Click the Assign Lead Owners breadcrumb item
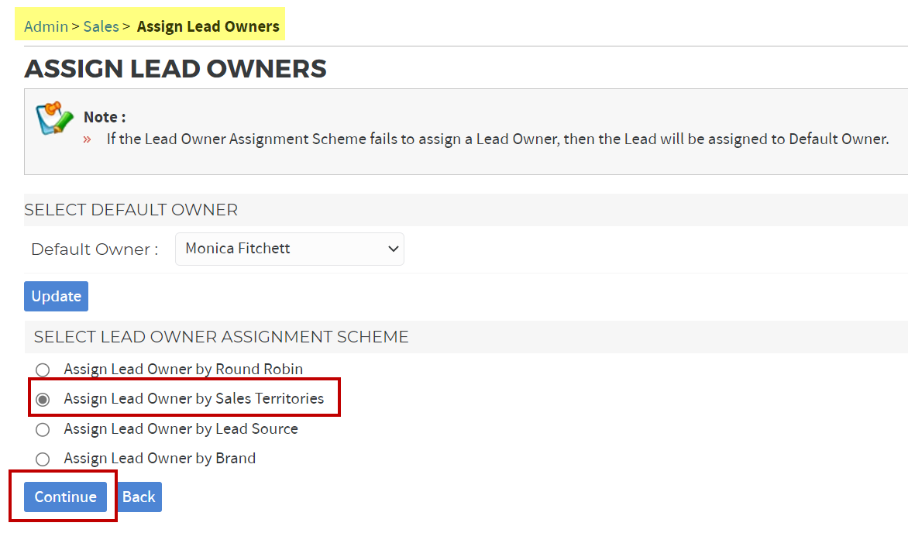The image size is (908, 533). click(x=208, y=26)
